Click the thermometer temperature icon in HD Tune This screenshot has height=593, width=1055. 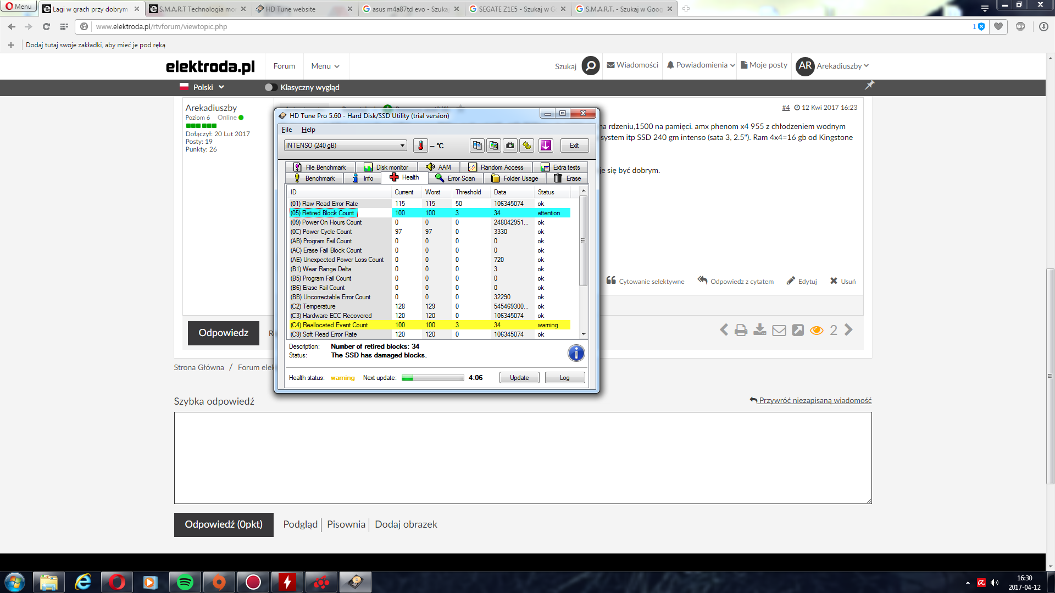point(420,146)
